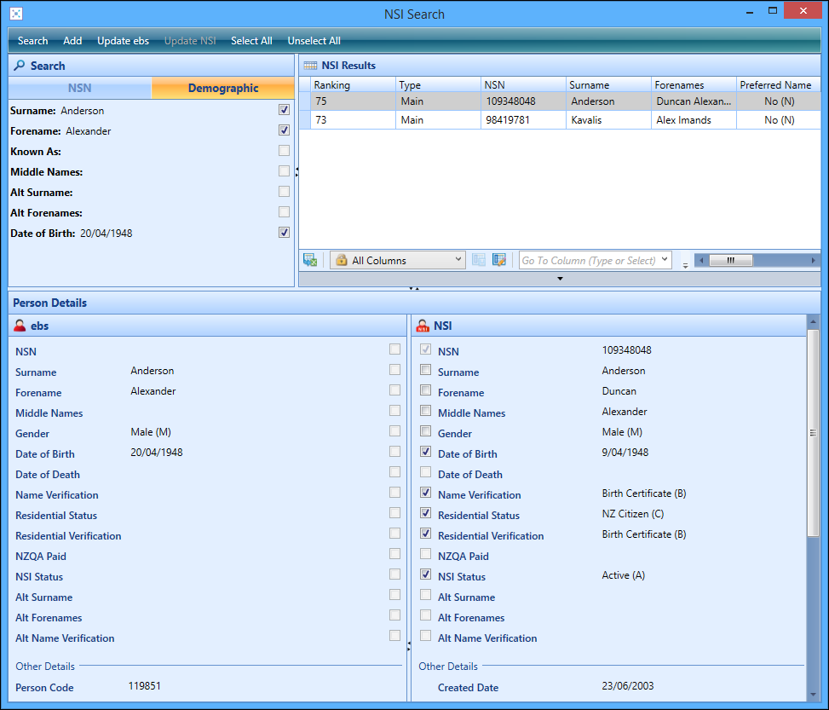The height and width of the screenshot is (710, 829).
Task: Tick the Known As search checkbox
Action: pos(285,150)
